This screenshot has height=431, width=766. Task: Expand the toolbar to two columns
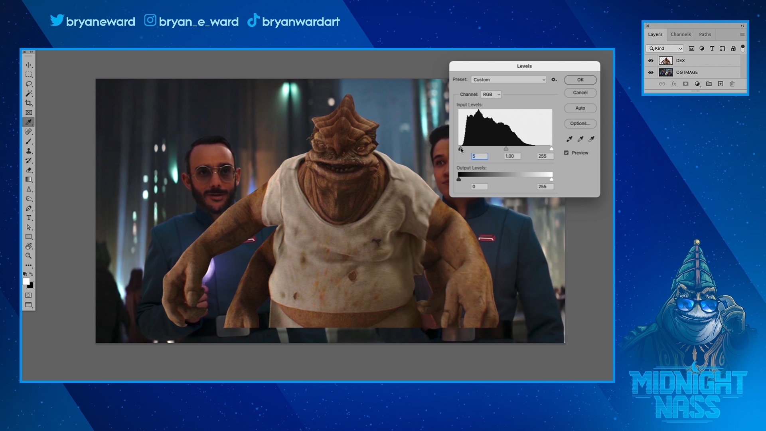(32, 52)
